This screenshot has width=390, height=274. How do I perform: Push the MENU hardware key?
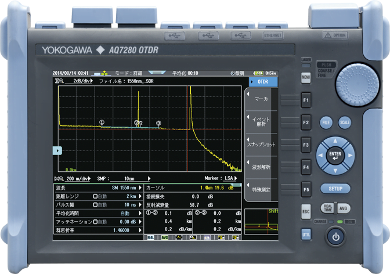306,77
